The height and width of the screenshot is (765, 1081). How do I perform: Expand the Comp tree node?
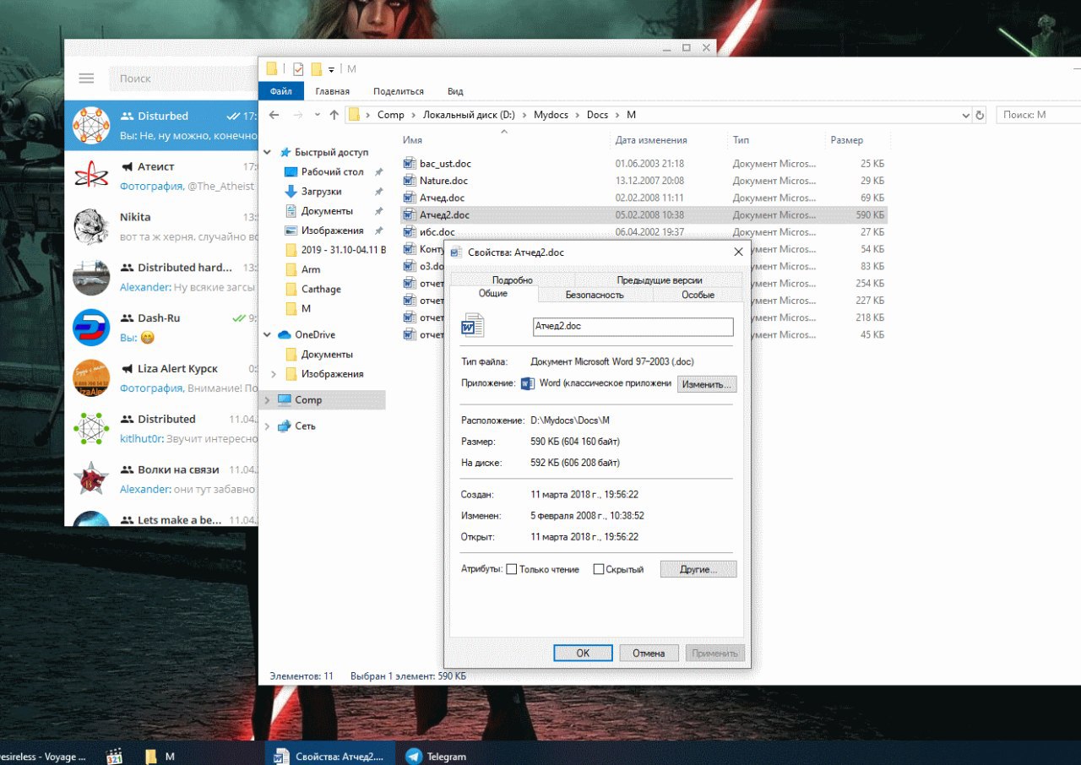(268, 400)
